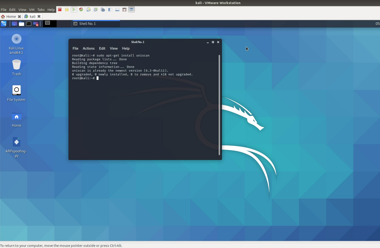Image resolution: width=380 pixels, height=248 pixels.
Task: Launch terminal from the Kali panel
Action: tap(29, 24)
